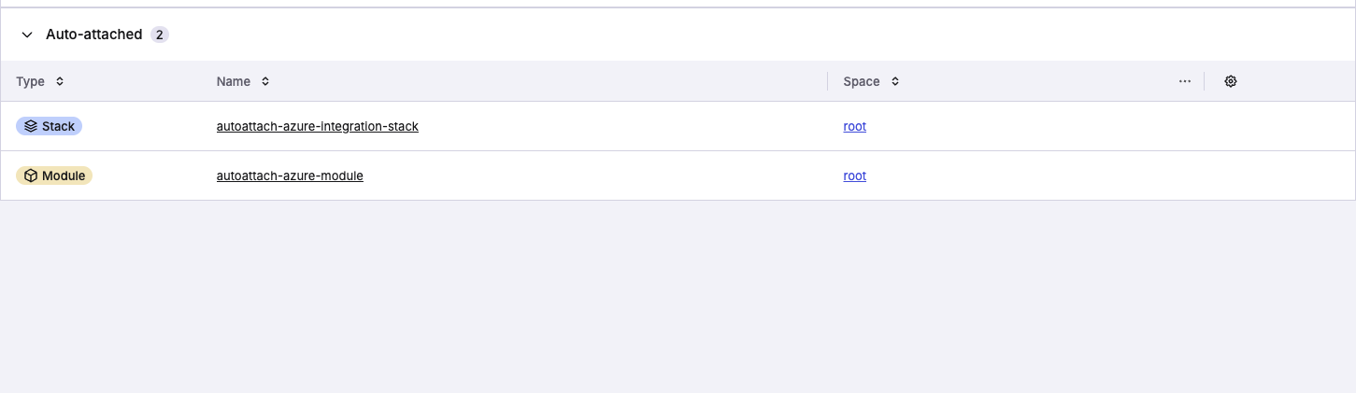
Task: Click the sort arrows icon beside Type
Action: [60, 81]
